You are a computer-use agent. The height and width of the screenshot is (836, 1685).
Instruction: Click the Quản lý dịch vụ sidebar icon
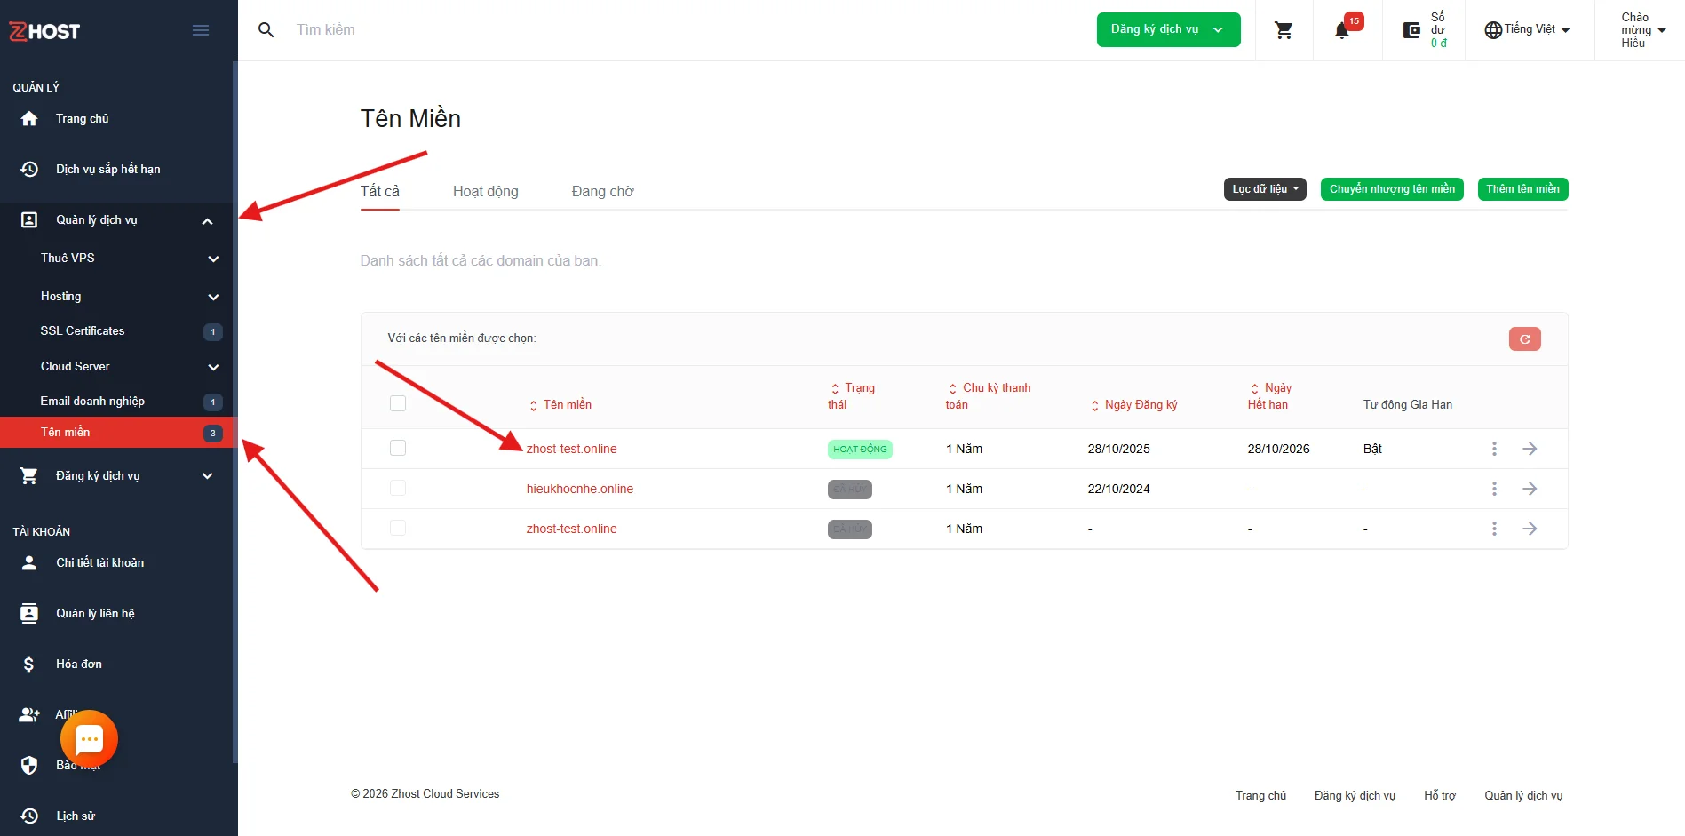[x=29, y=219]
